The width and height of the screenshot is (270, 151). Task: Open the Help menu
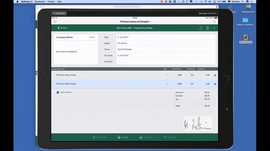[x=59, y=2]
